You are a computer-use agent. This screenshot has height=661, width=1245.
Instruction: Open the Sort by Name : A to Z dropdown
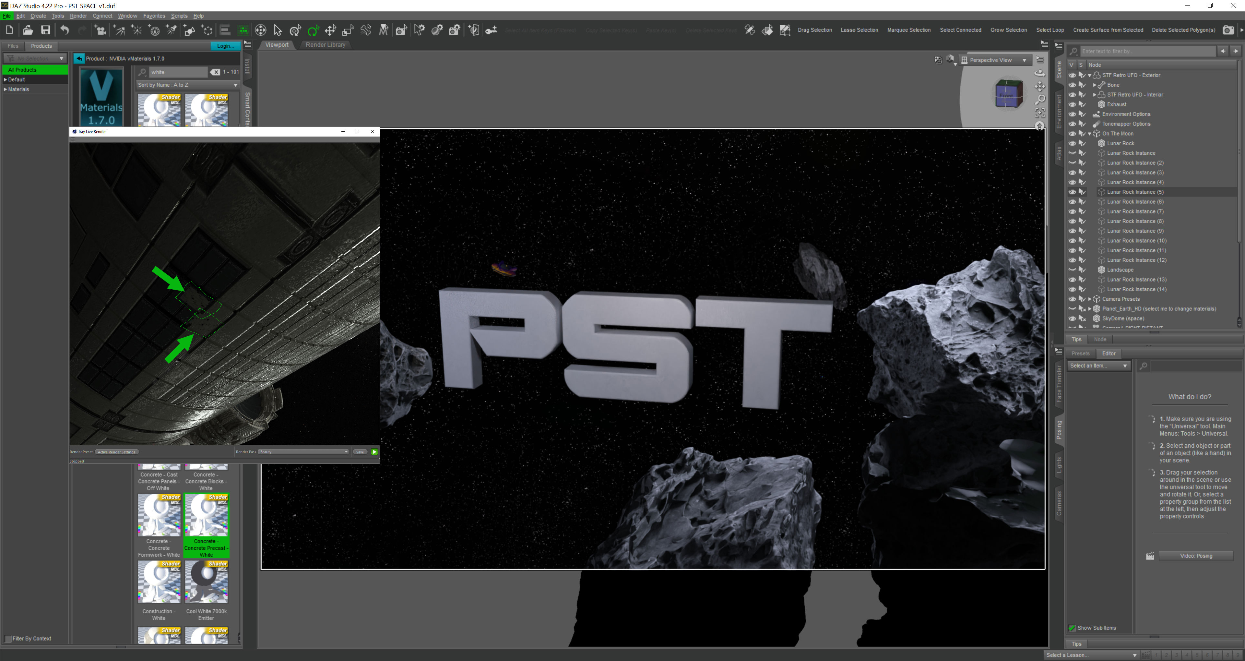click(x=188, y=85)
